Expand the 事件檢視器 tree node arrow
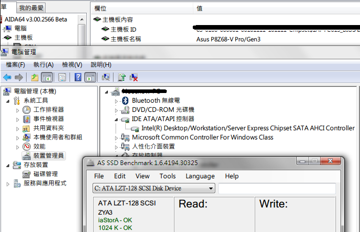Screen dimensions: 360x232 (18, 120)
